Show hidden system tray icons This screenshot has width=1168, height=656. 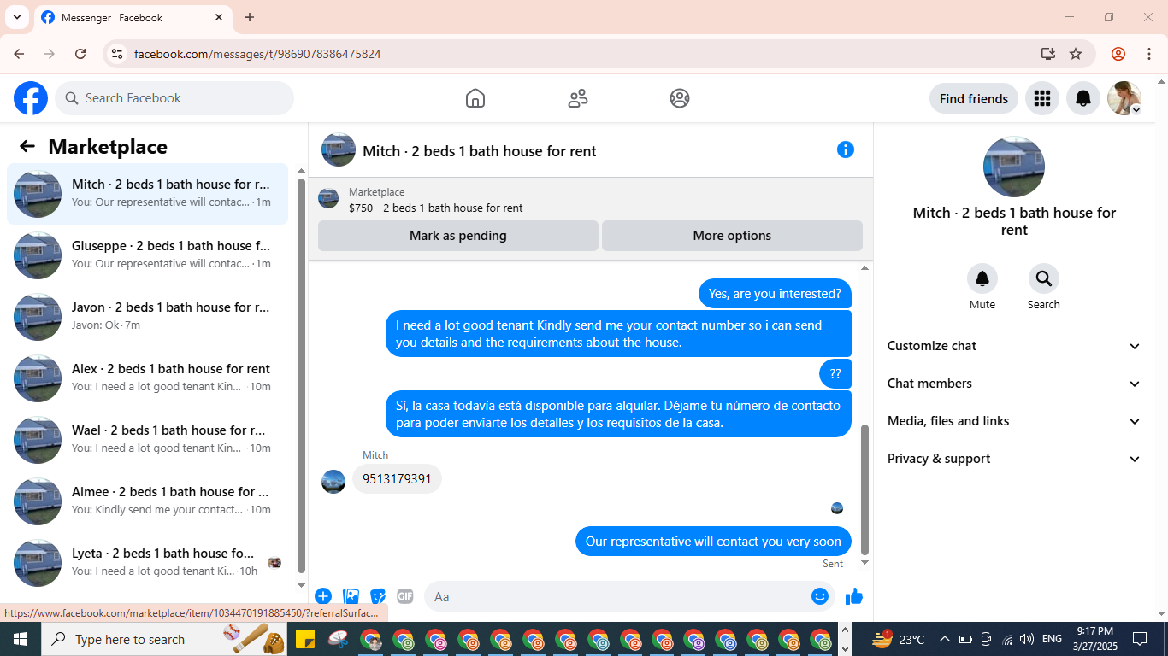click(944, 639)
